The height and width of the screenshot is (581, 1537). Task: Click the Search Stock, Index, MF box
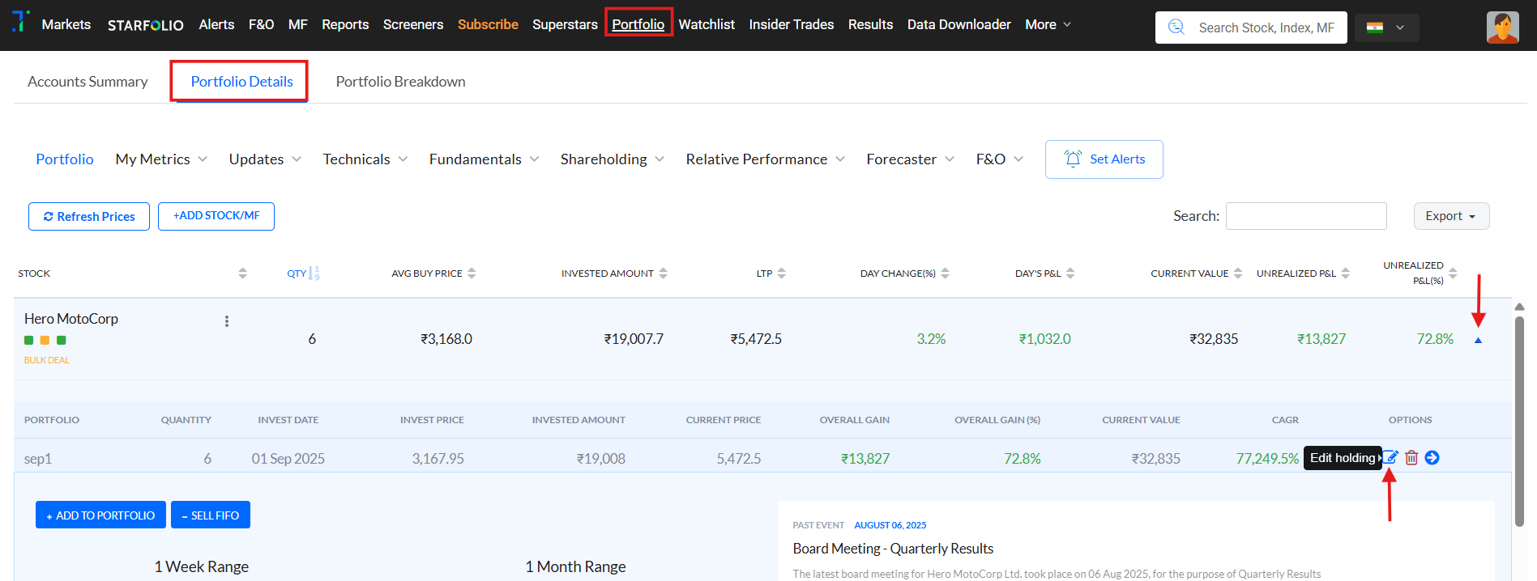(x=1251, y=28)
